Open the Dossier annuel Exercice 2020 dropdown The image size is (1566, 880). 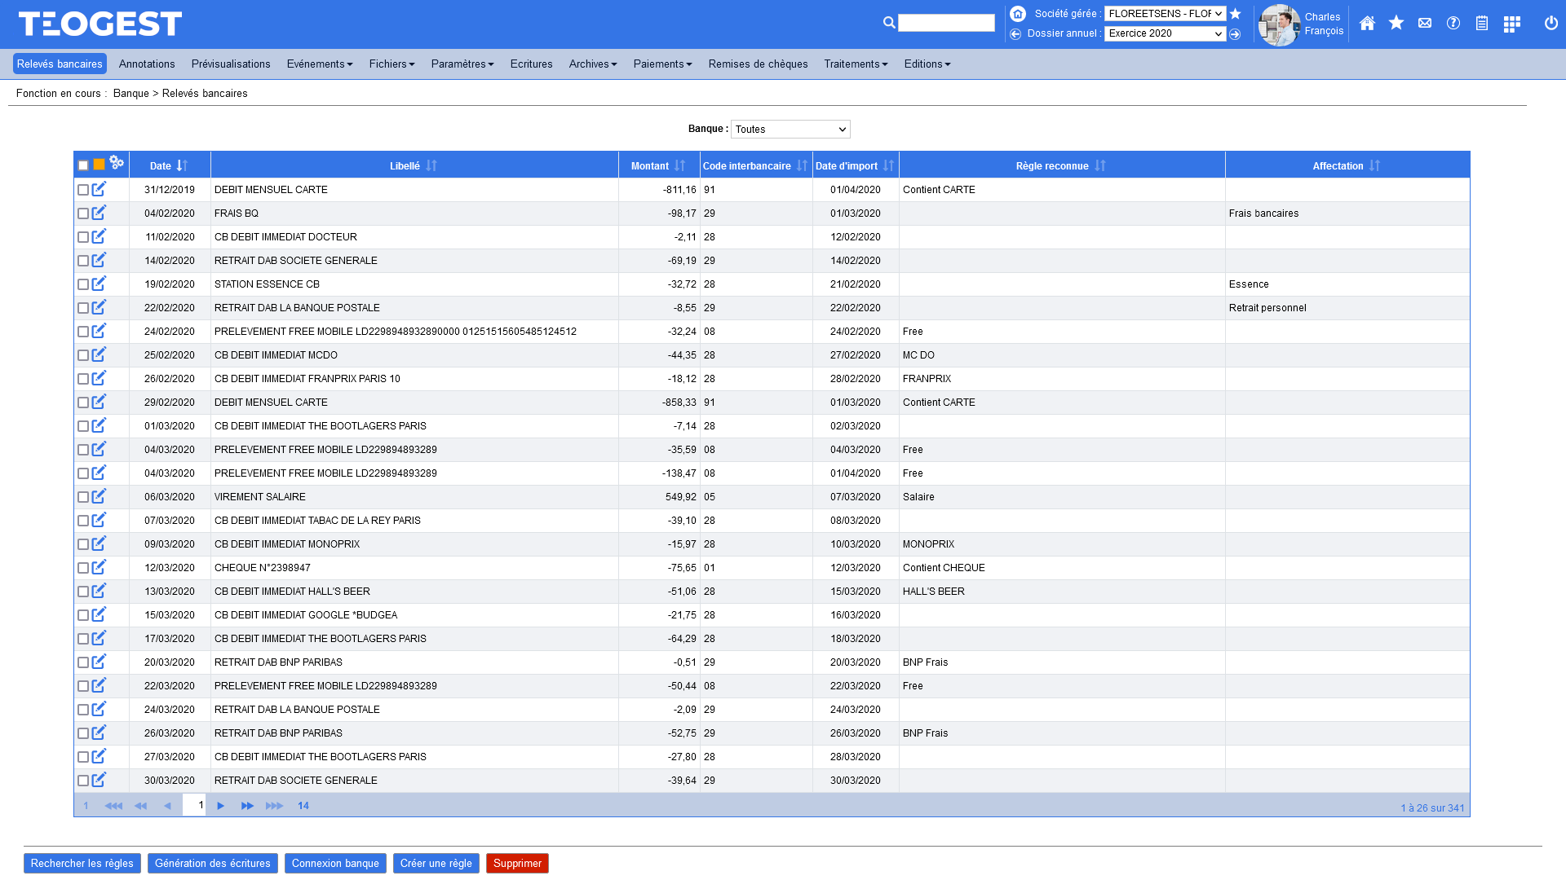tap(1165, 33)
